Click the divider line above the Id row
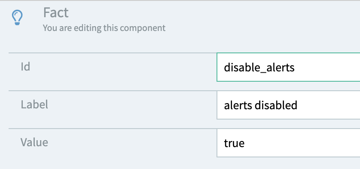Screen dimensions: 360x169 click(113, 53)
